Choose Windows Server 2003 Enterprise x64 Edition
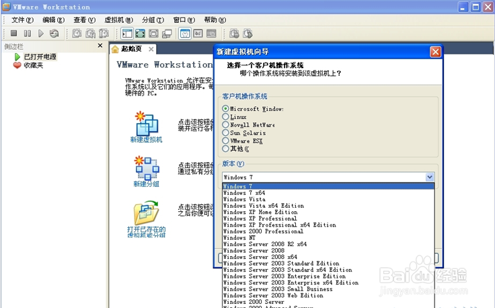 [328, 282]
